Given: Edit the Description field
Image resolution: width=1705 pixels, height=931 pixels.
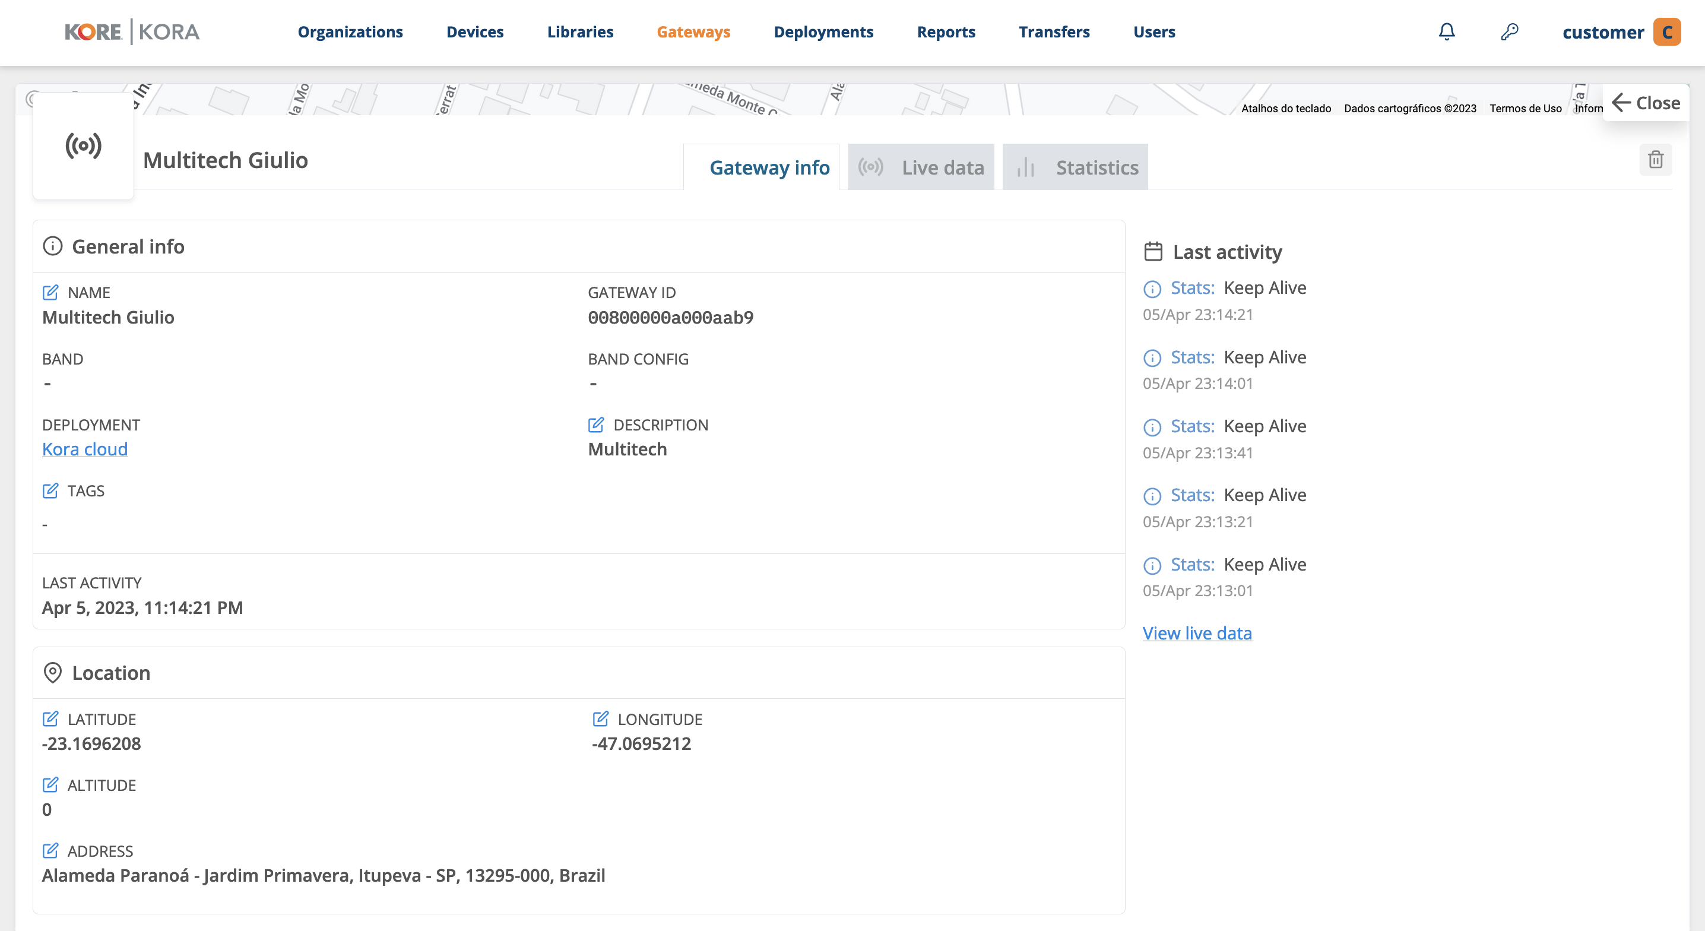Looking at the screenshot, I should (x=598, y=424).
